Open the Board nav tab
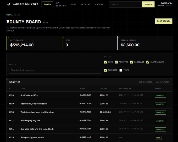Viewport: 178px width, 142px height. point(47,4)
